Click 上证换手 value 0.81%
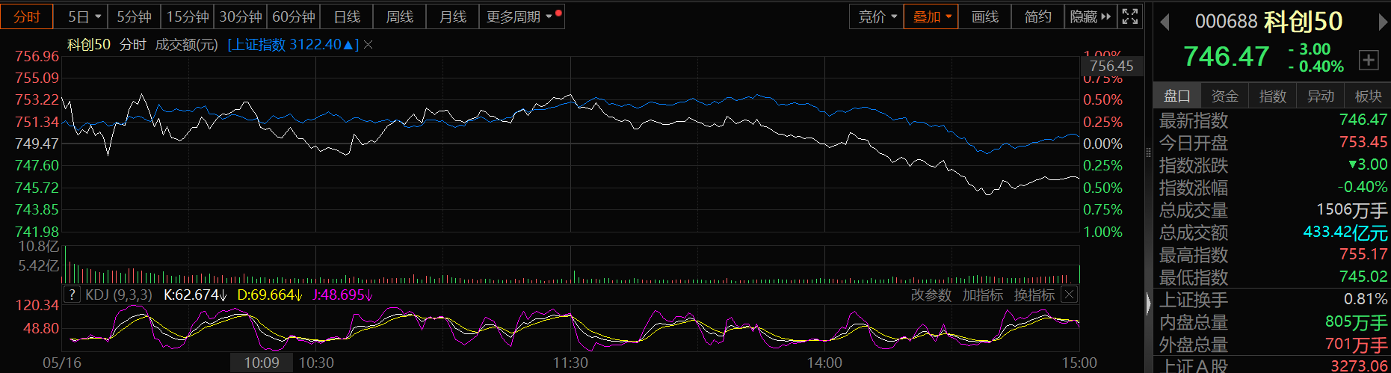 pos(1366,299)
